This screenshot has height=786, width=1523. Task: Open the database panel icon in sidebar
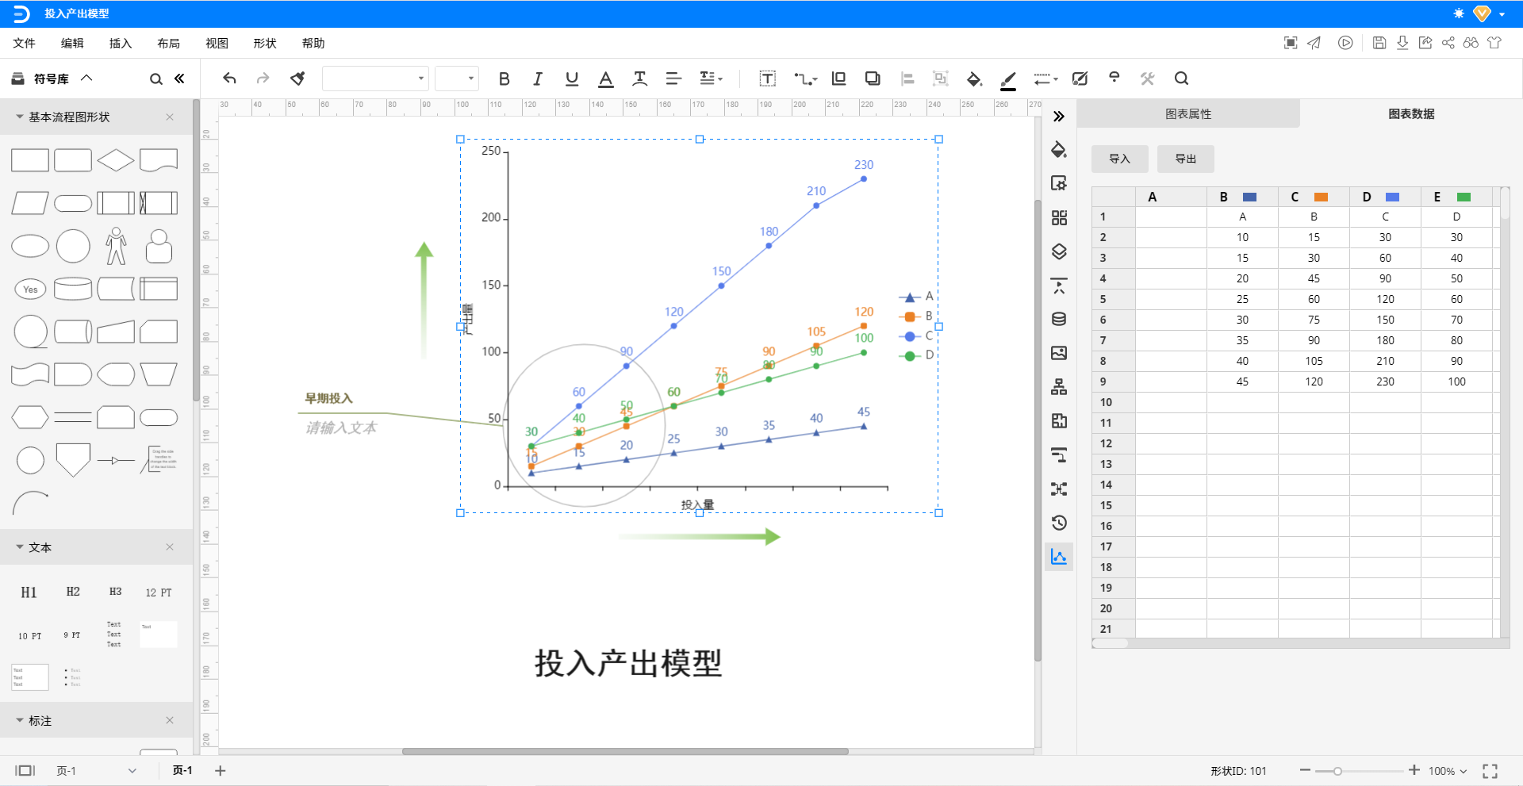[1059, 319]
